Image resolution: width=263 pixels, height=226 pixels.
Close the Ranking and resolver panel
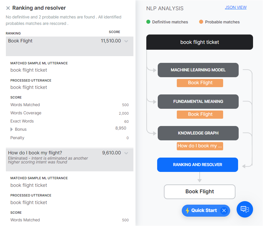(x=8, y=8)
